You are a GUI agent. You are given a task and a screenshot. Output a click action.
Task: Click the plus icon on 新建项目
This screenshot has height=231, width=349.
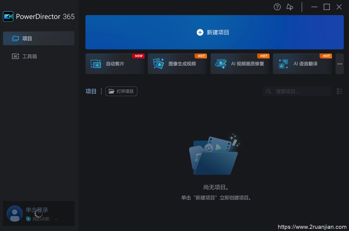200,32
